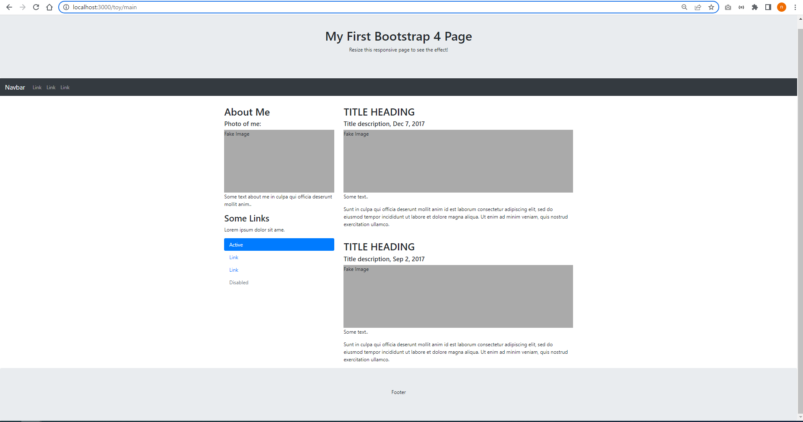
Task: Click 'Resize this responsive page' subtitle text
Action: tap(398, 50)
